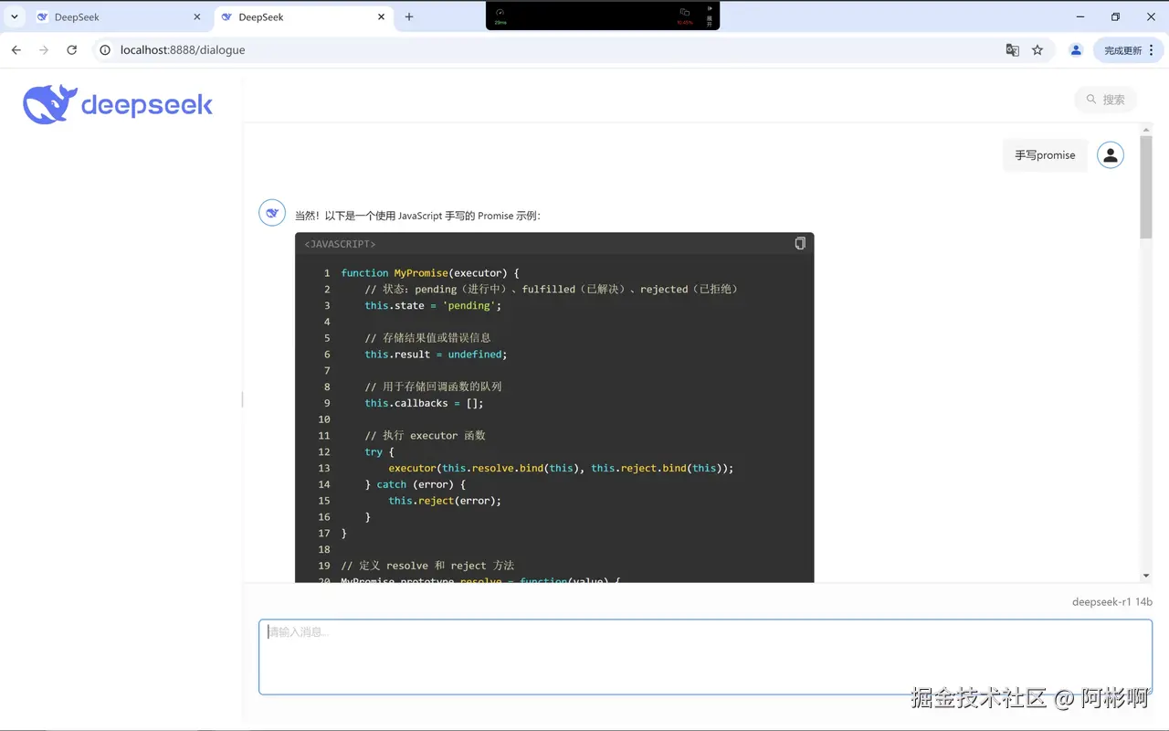Click the scrollbar up arrow
The height and width of the screenshot is (731, 1169).
point(1146,130)
